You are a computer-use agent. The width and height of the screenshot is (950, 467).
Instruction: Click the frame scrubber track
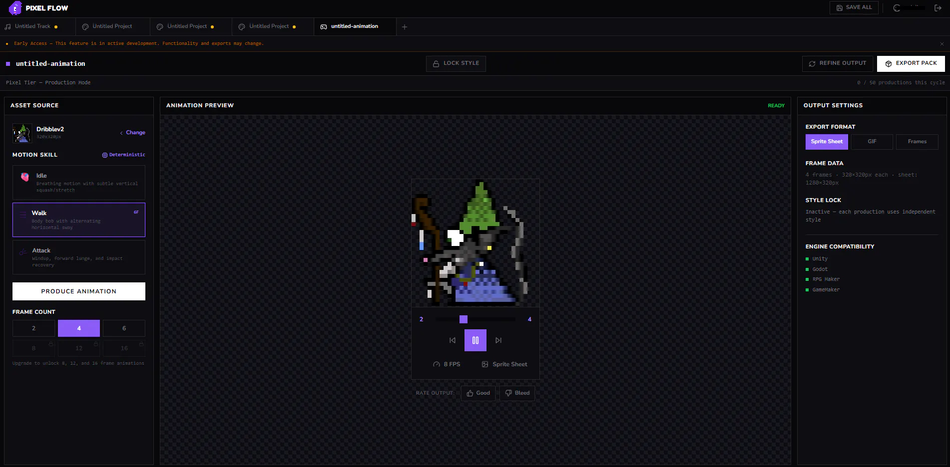click(475, 319)
